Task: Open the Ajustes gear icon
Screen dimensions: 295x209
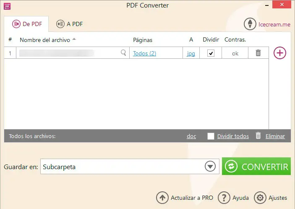Action: tap(260, 198)
